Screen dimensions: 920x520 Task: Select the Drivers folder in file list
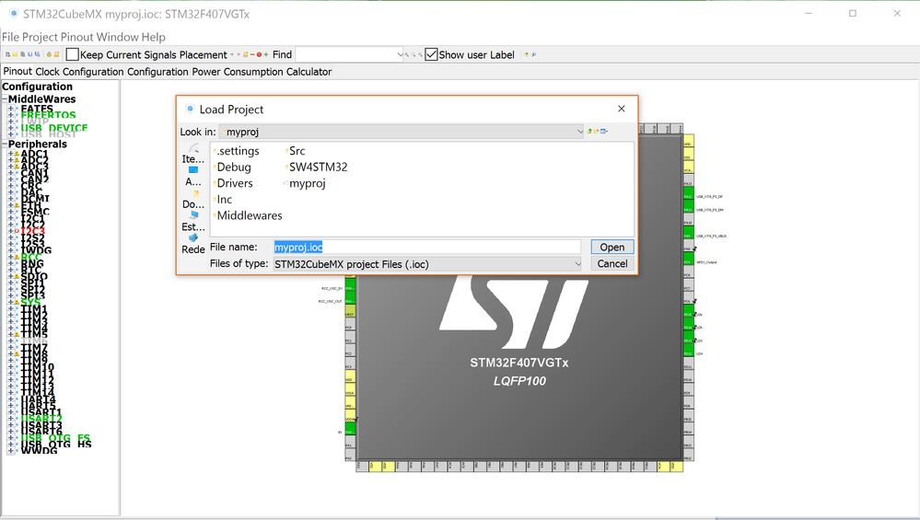[234, 183]
